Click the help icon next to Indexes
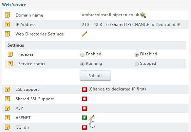The image size is (191, 132). tap(10, 54)
